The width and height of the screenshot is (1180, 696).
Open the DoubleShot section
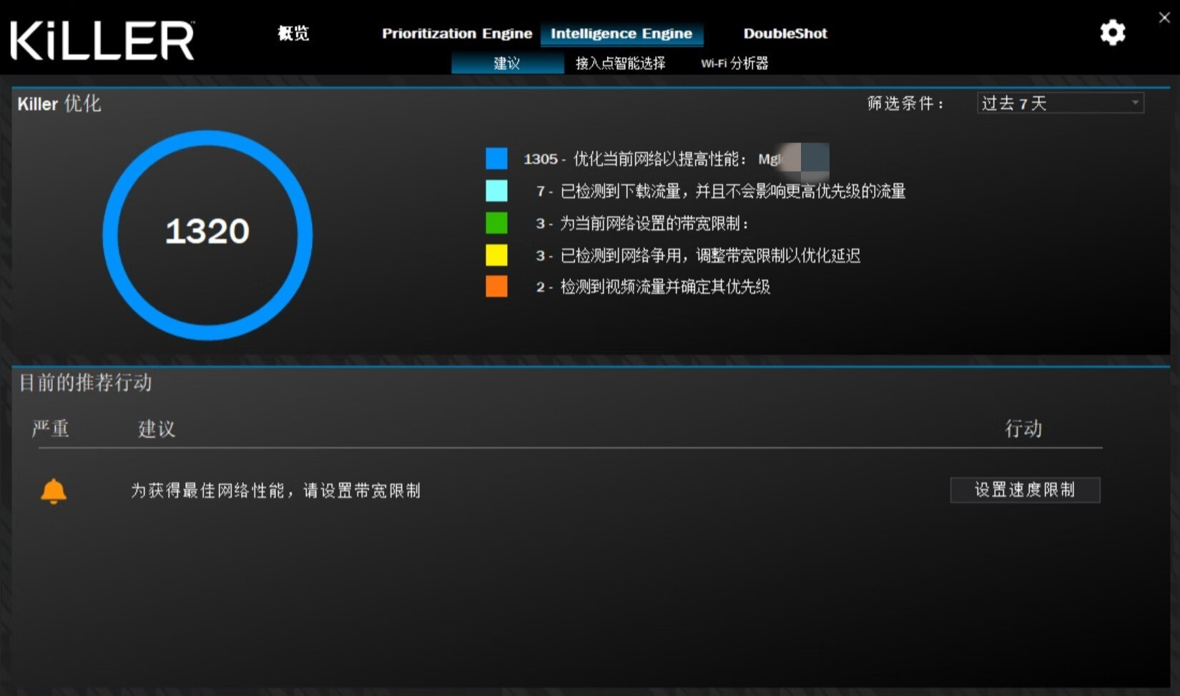[785, 33]
